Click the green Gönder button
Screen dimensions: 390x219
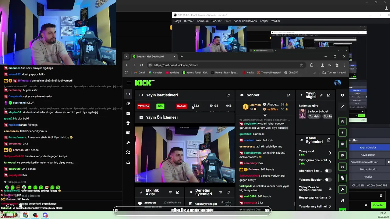[x=378, y=205]
